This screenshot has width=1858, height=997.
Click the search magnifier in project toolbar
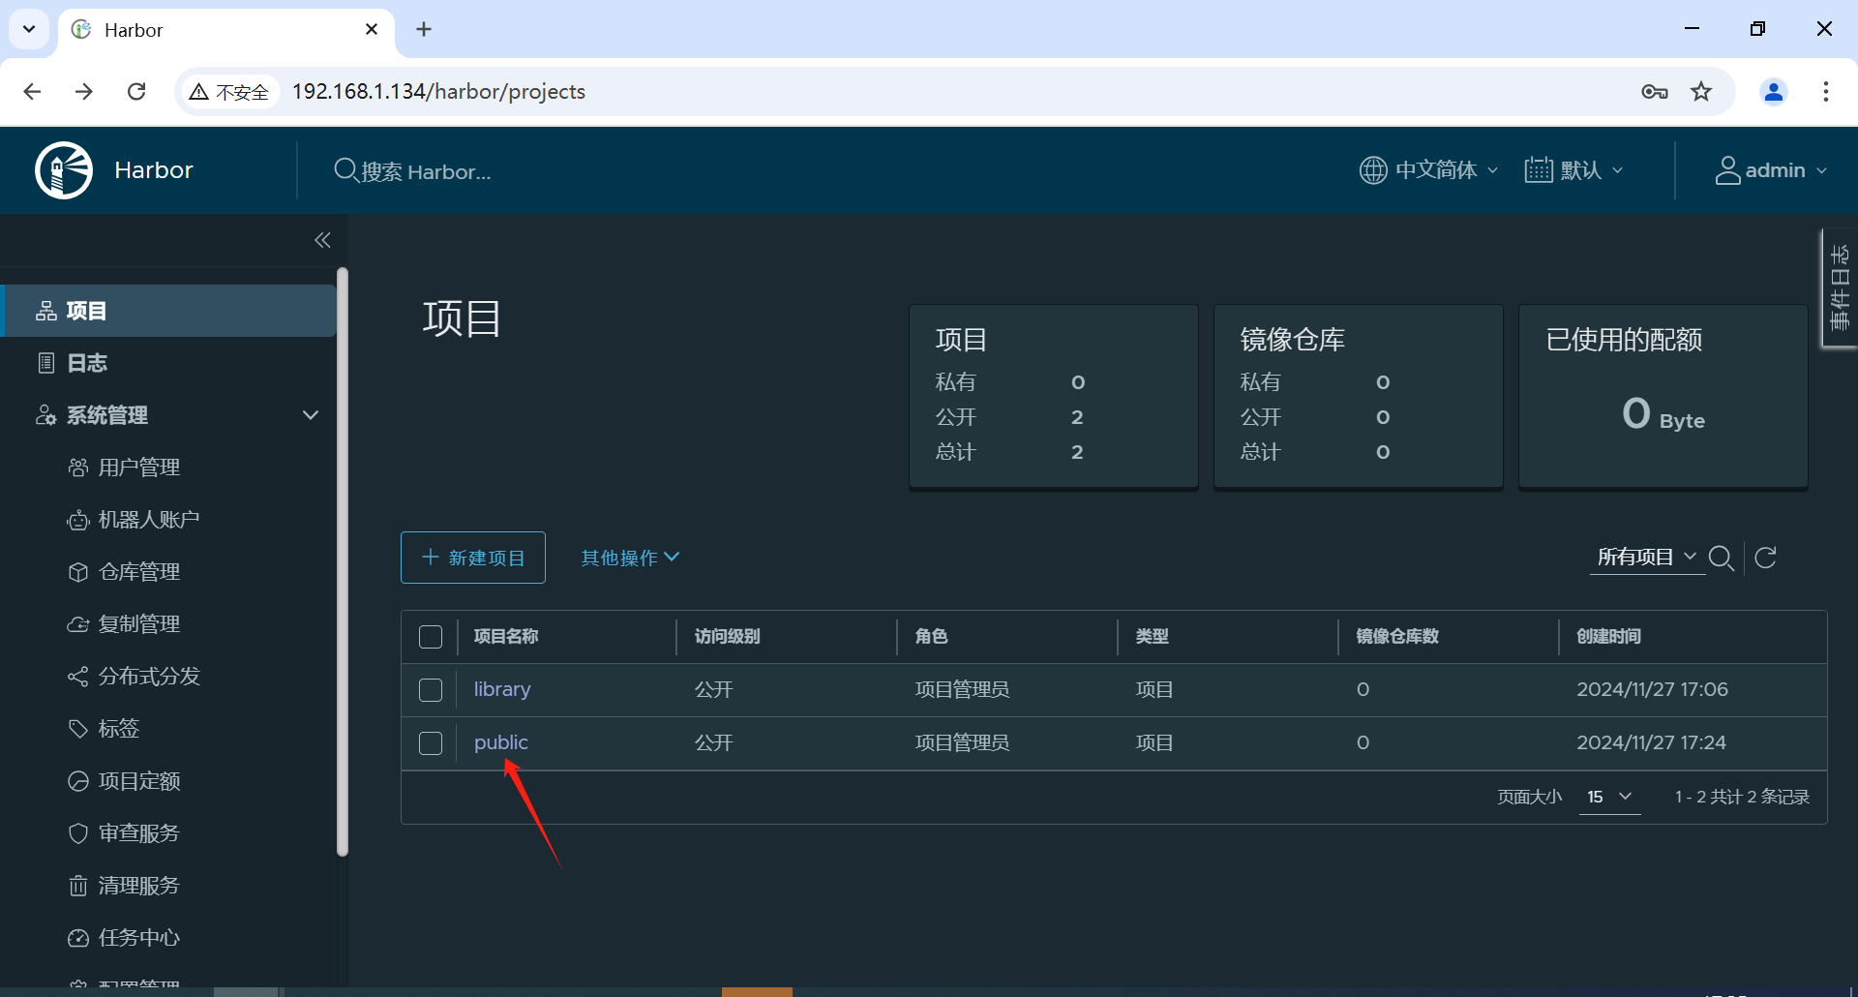tap(1721, 558)
